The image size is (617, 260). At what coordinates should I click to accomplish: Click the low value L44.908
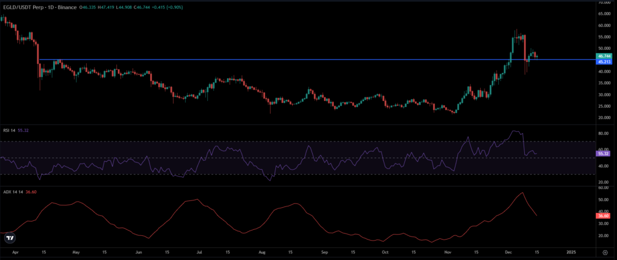tap(125, 7)
